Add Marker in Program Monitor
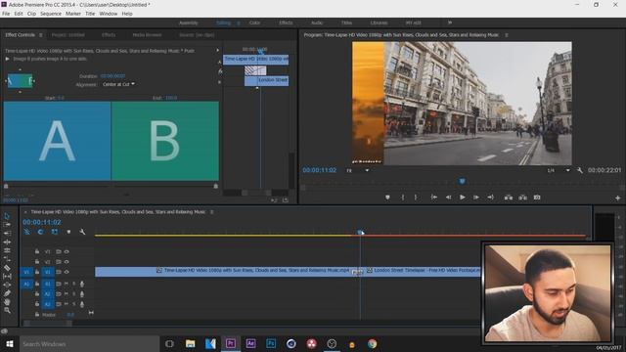The width and height of the screenshot is (626, 352). pos(387,198)
